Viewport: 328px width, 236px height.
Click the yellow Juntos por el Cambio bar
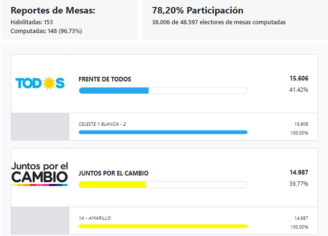click(x=163, y=185)
